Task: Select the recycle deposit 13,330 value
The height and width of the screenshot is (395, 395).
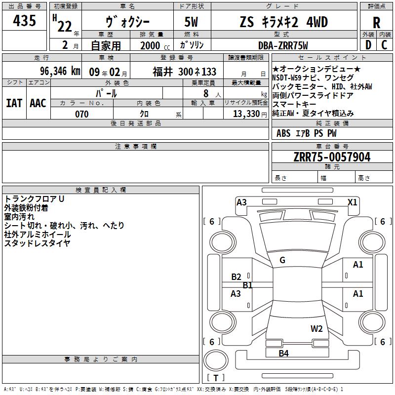Action: tap(246, 114)
